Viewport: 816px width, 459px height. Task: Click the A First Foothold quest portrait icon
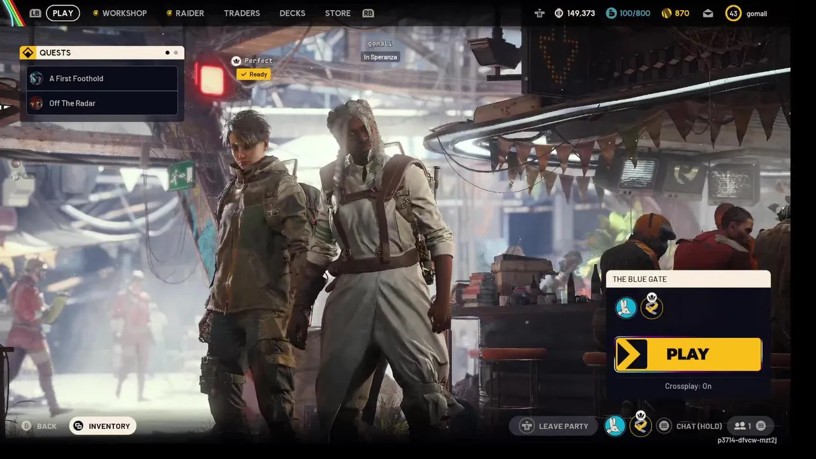(36, 78)
